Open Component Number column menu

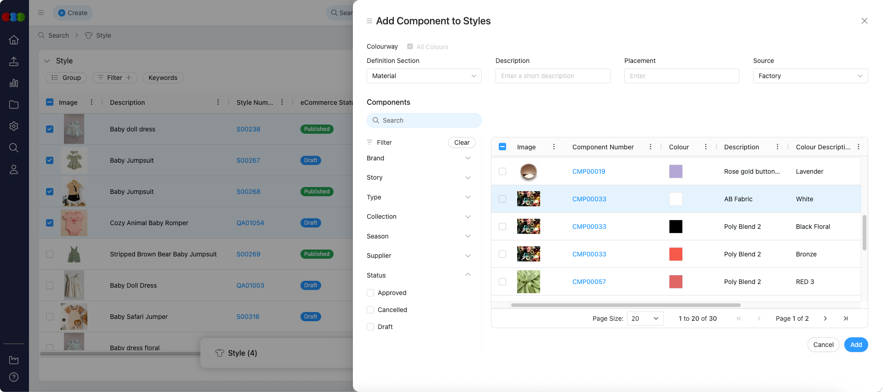pos(650,147)
